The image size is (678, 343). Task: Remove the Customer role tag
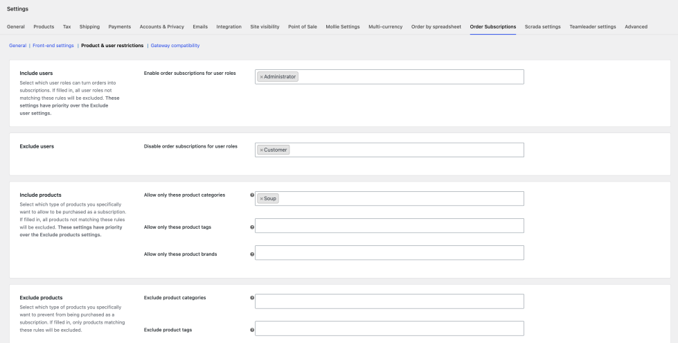pyautogui.click(x=261, y=150)
